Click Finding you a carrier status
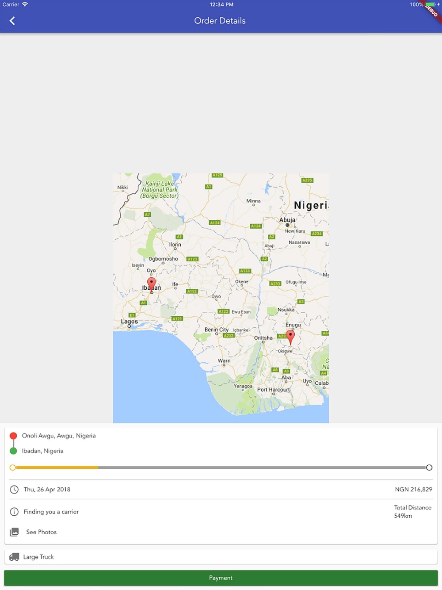The height and width of the screenshot is (590, 442). [x=51, y=512]
